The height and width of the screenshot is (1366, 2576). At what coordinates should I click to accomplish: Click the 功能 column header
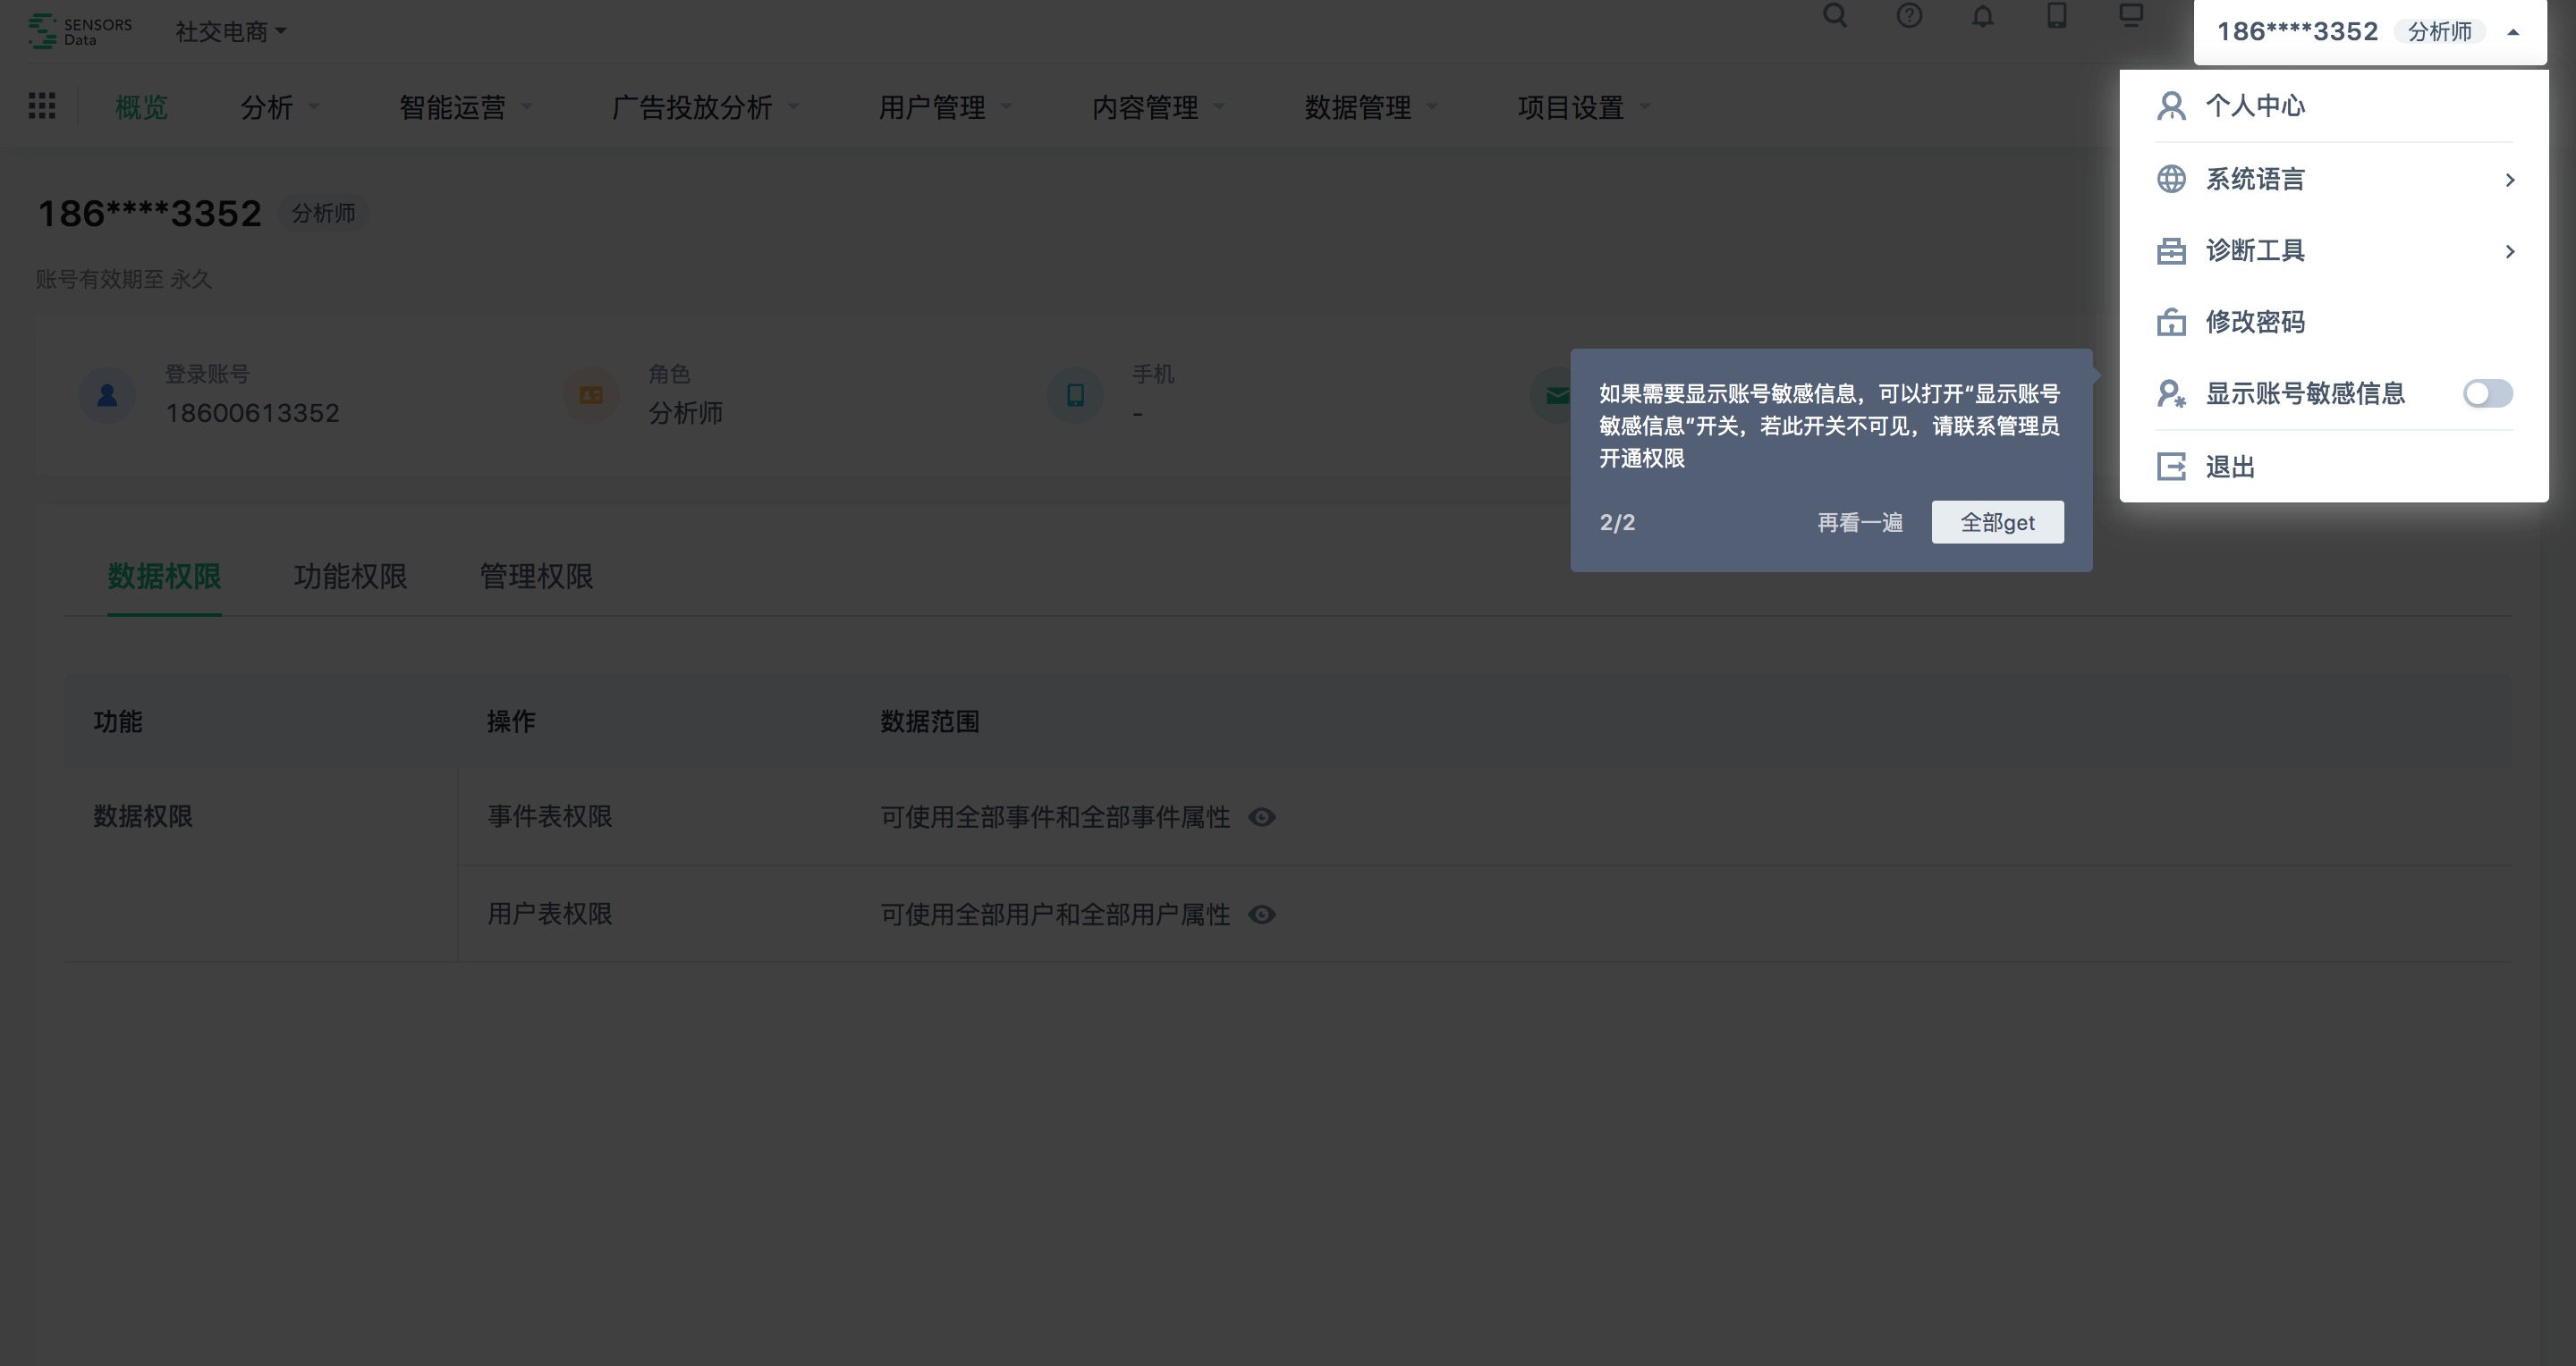click(x=117, y=721)
